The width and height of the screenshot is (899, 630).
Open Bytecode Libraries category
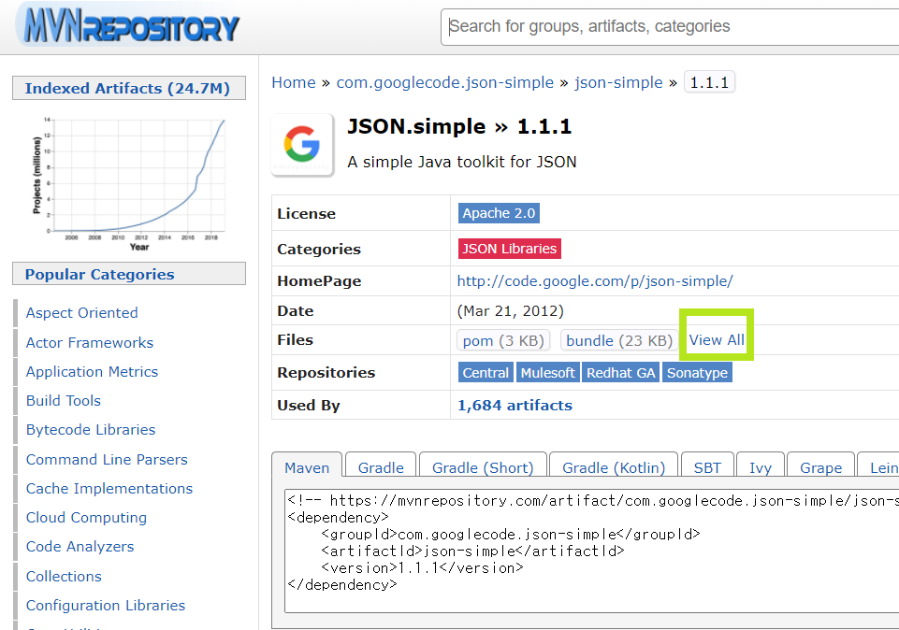(x=91, y=430)
